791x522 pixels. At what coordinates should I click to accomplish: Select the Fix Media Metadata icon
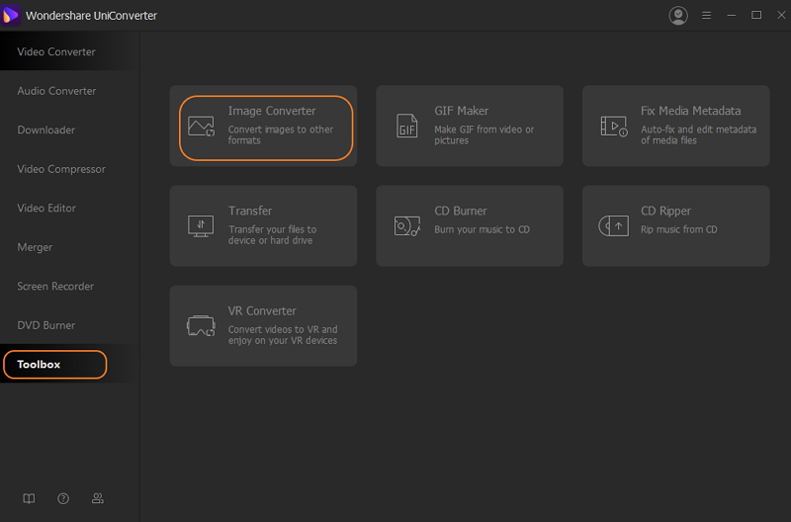(x=614, y=127)
